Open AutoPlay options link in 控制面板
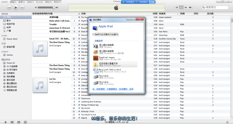The height and width of the screenshot is (124, 233). click(113, 89)
